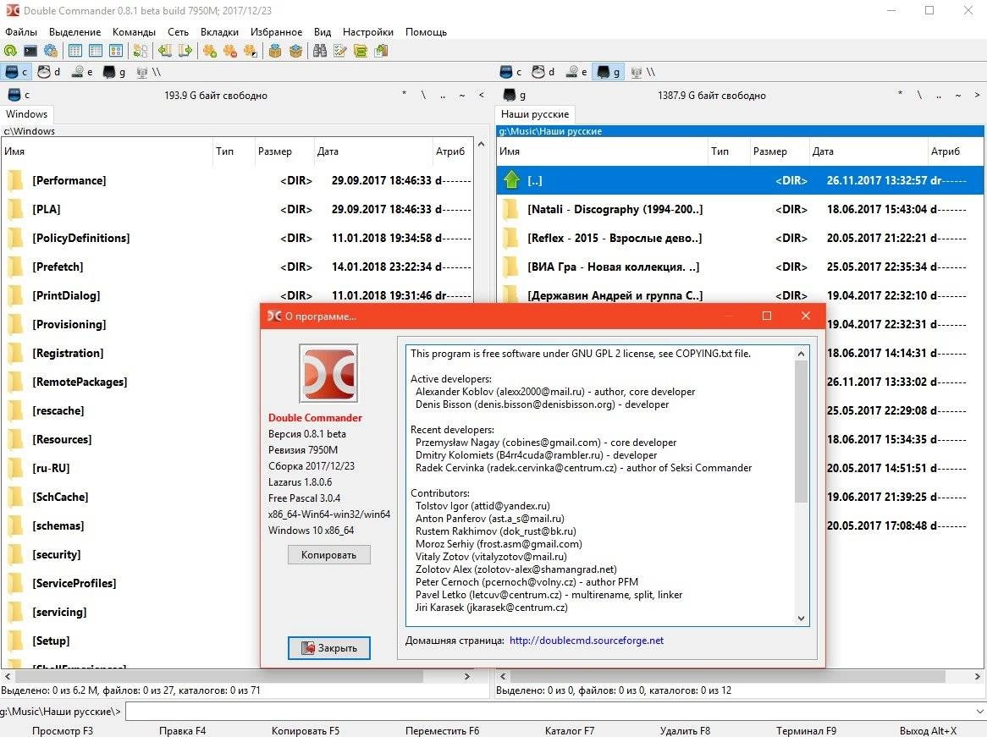Click Выход Alt+X button
The height and width of the screenshot is (737, 987).
coord(928,731)
